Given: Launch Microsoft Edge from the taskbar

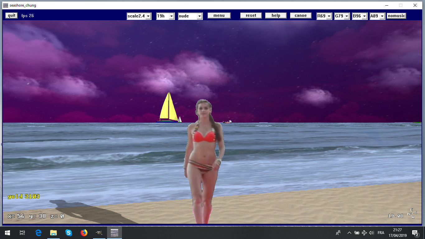Looking at the screenshot, I should [x=38, y=233].
